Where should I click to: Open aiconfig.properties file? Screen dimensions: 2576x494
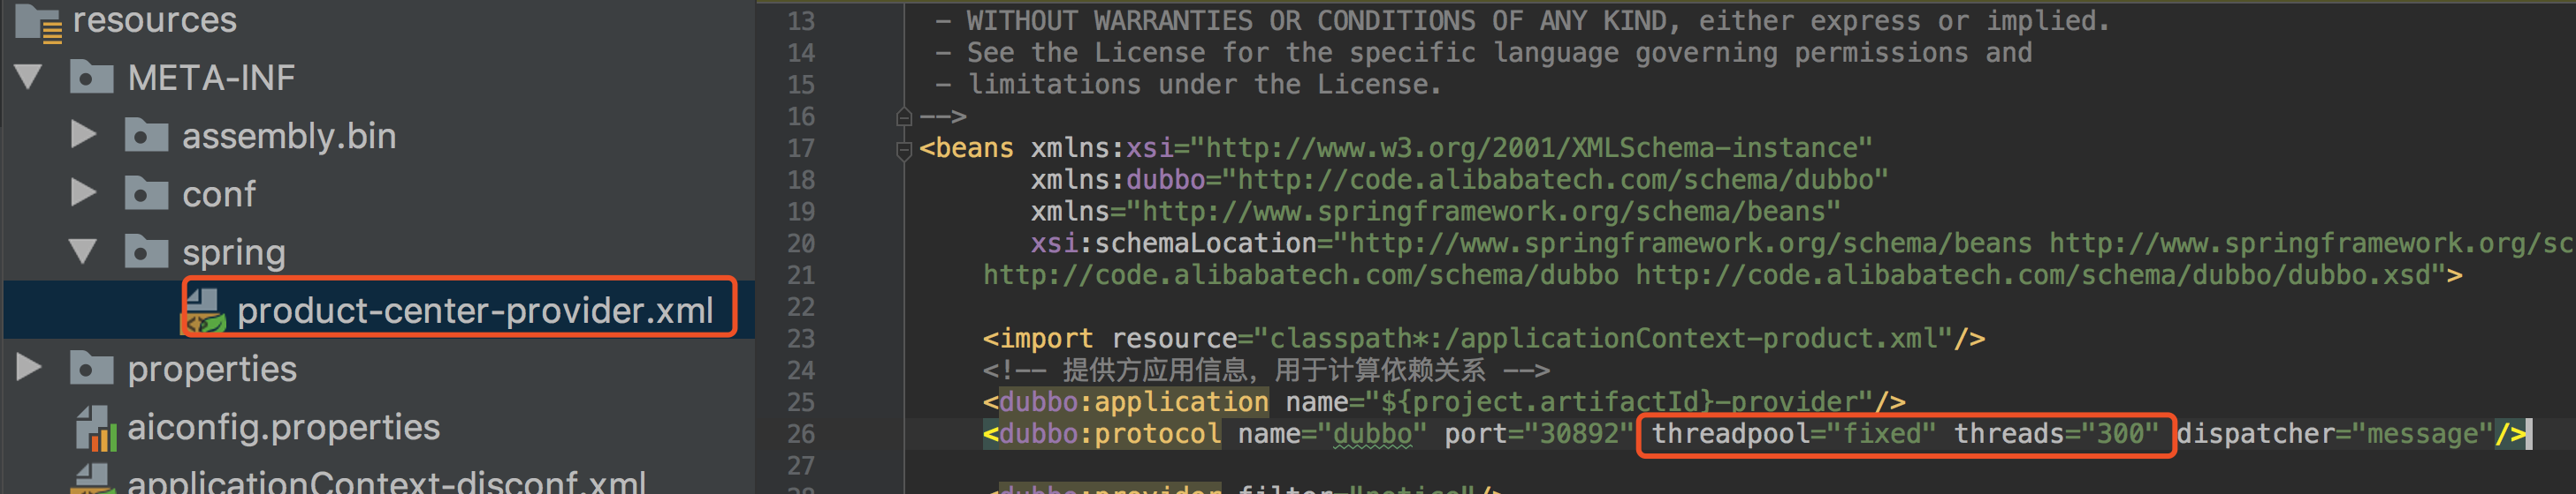click(x=284, y=427)
